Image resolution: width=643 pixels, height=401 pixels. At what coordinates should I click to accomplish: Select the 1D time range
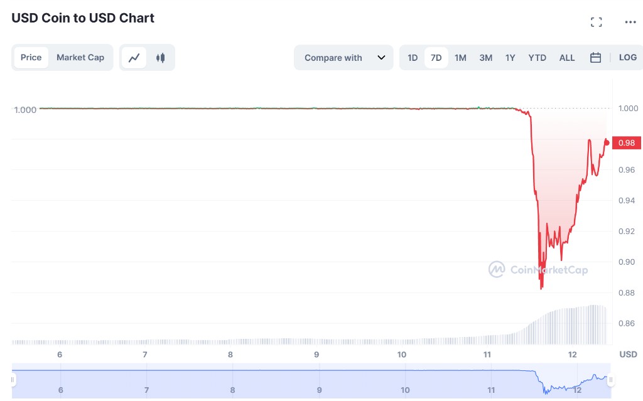(413, 58)
